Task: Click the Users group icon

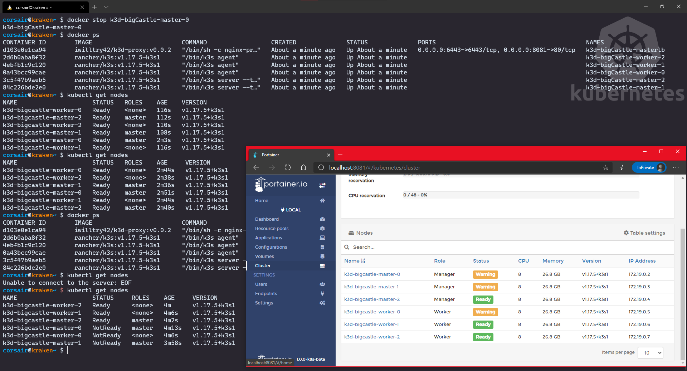Action: point(322,284)
